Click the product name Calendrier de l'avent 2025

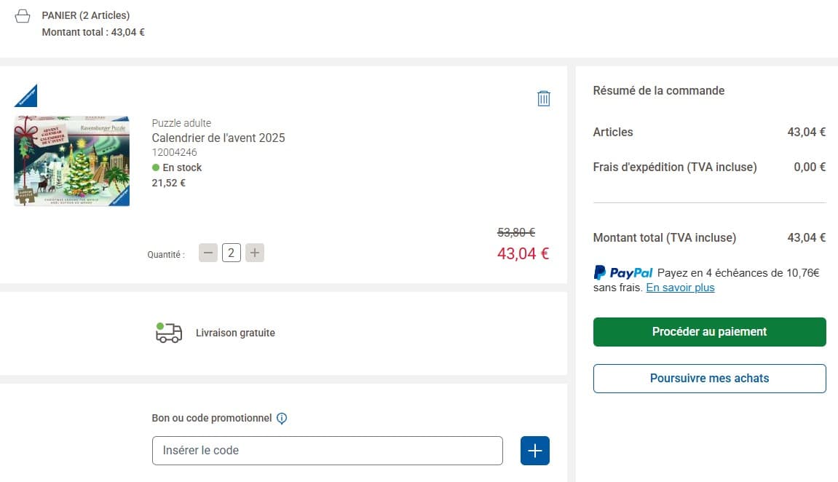(218, 138)
